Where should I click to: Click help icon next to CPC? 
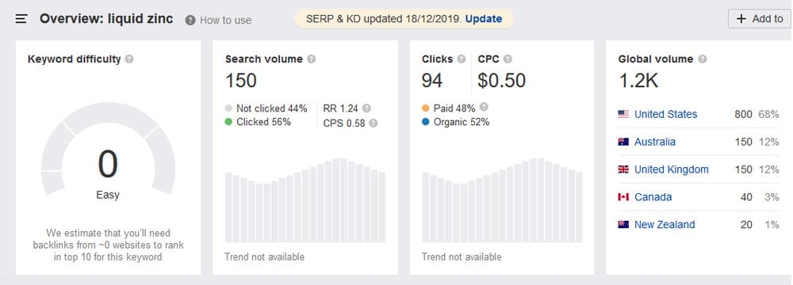(x=508, y=59)
